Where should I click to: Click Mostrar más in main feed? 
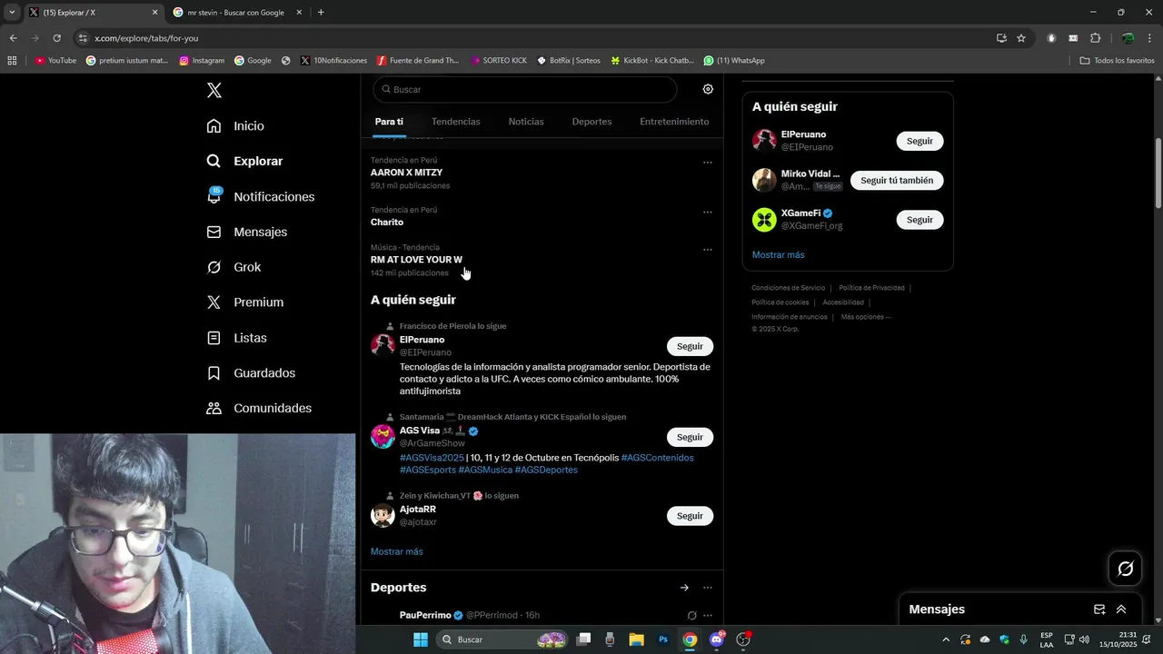(x=396, y=551)
